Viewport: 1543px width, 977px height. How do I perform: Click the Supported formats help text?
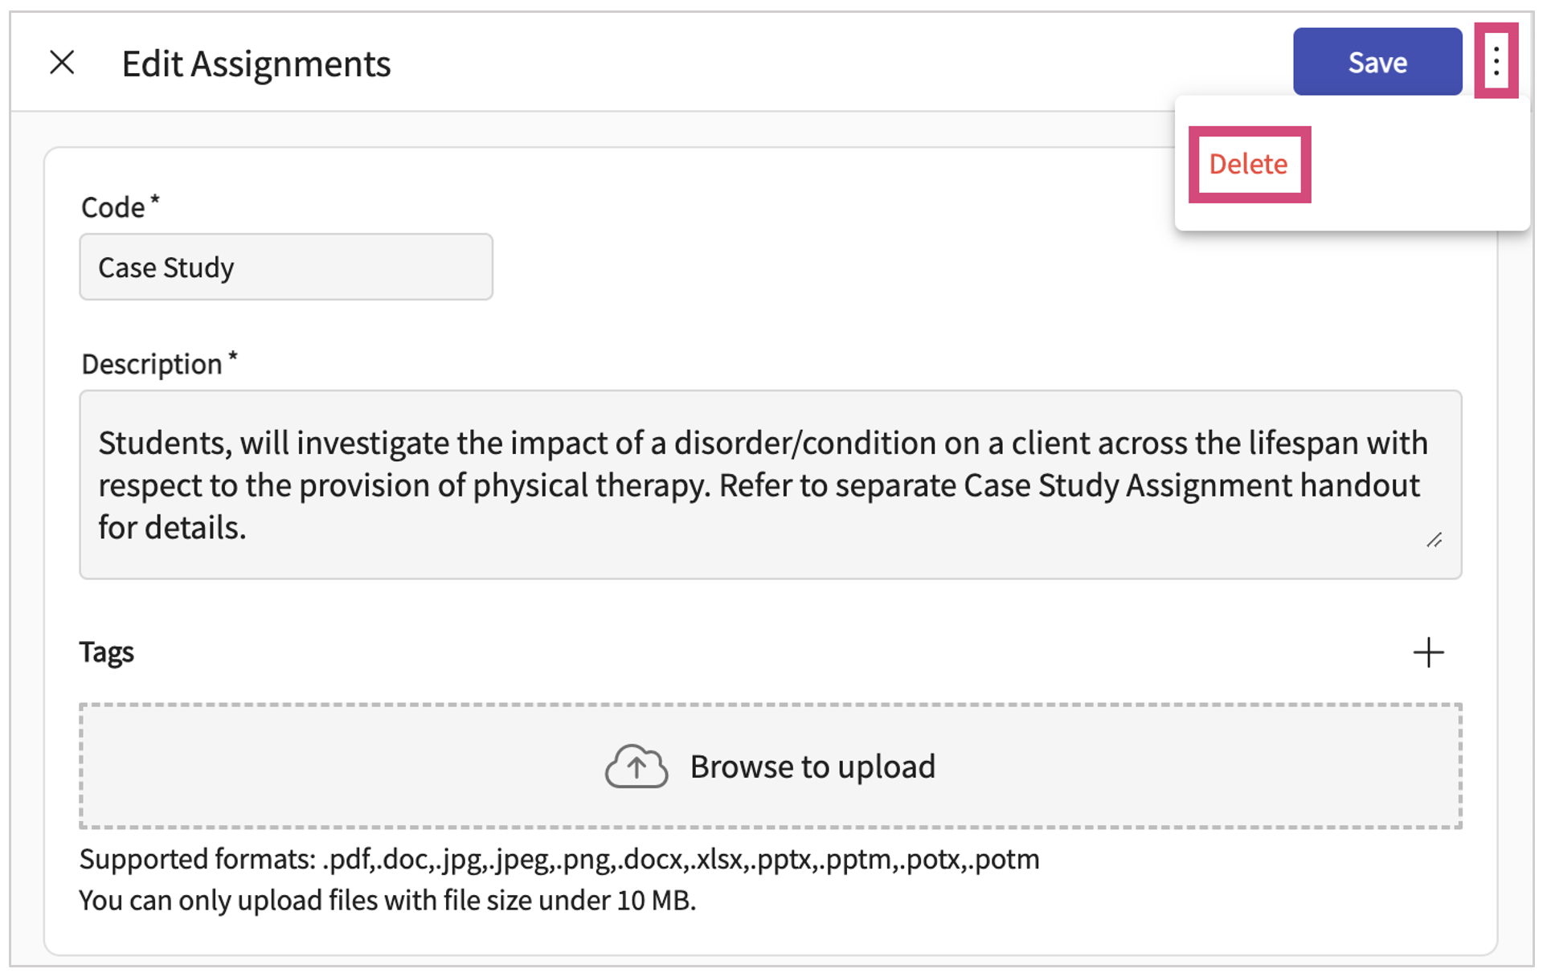(559, 860)
